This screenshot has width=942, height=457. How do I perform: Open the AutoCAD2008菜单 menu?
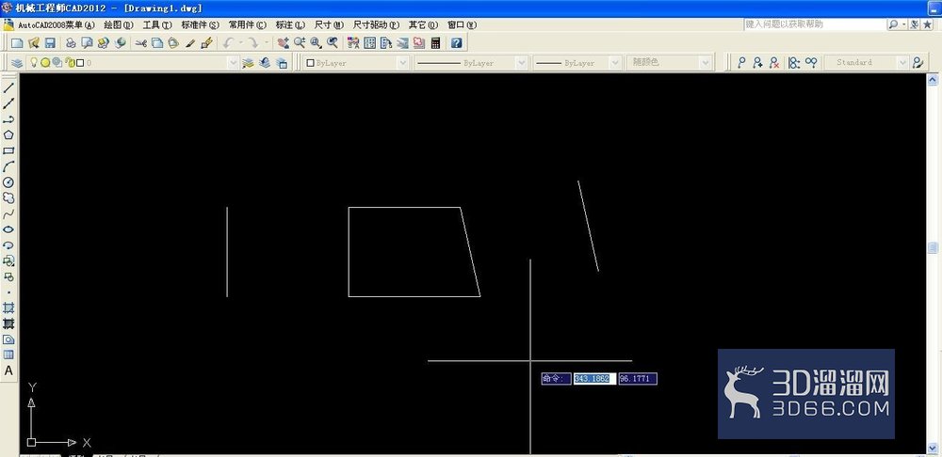click(x=56, y=24)
